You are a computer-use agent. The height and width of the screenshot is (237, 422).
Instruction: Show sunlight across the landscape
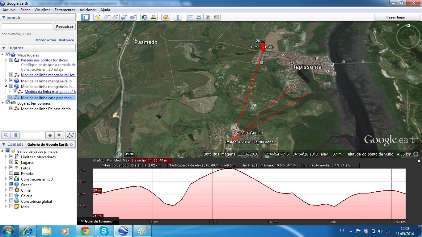[153, 17]
